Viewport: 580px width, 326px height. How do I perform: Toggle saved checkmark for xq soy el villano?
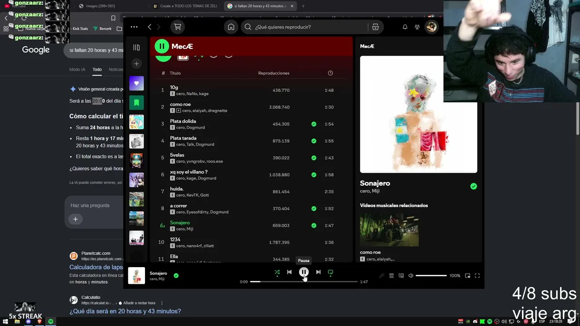click(314, 175)
